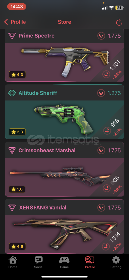Tap the 1,6 star rating badge
The image size is (129, 280).
click(x=17, y=189)
